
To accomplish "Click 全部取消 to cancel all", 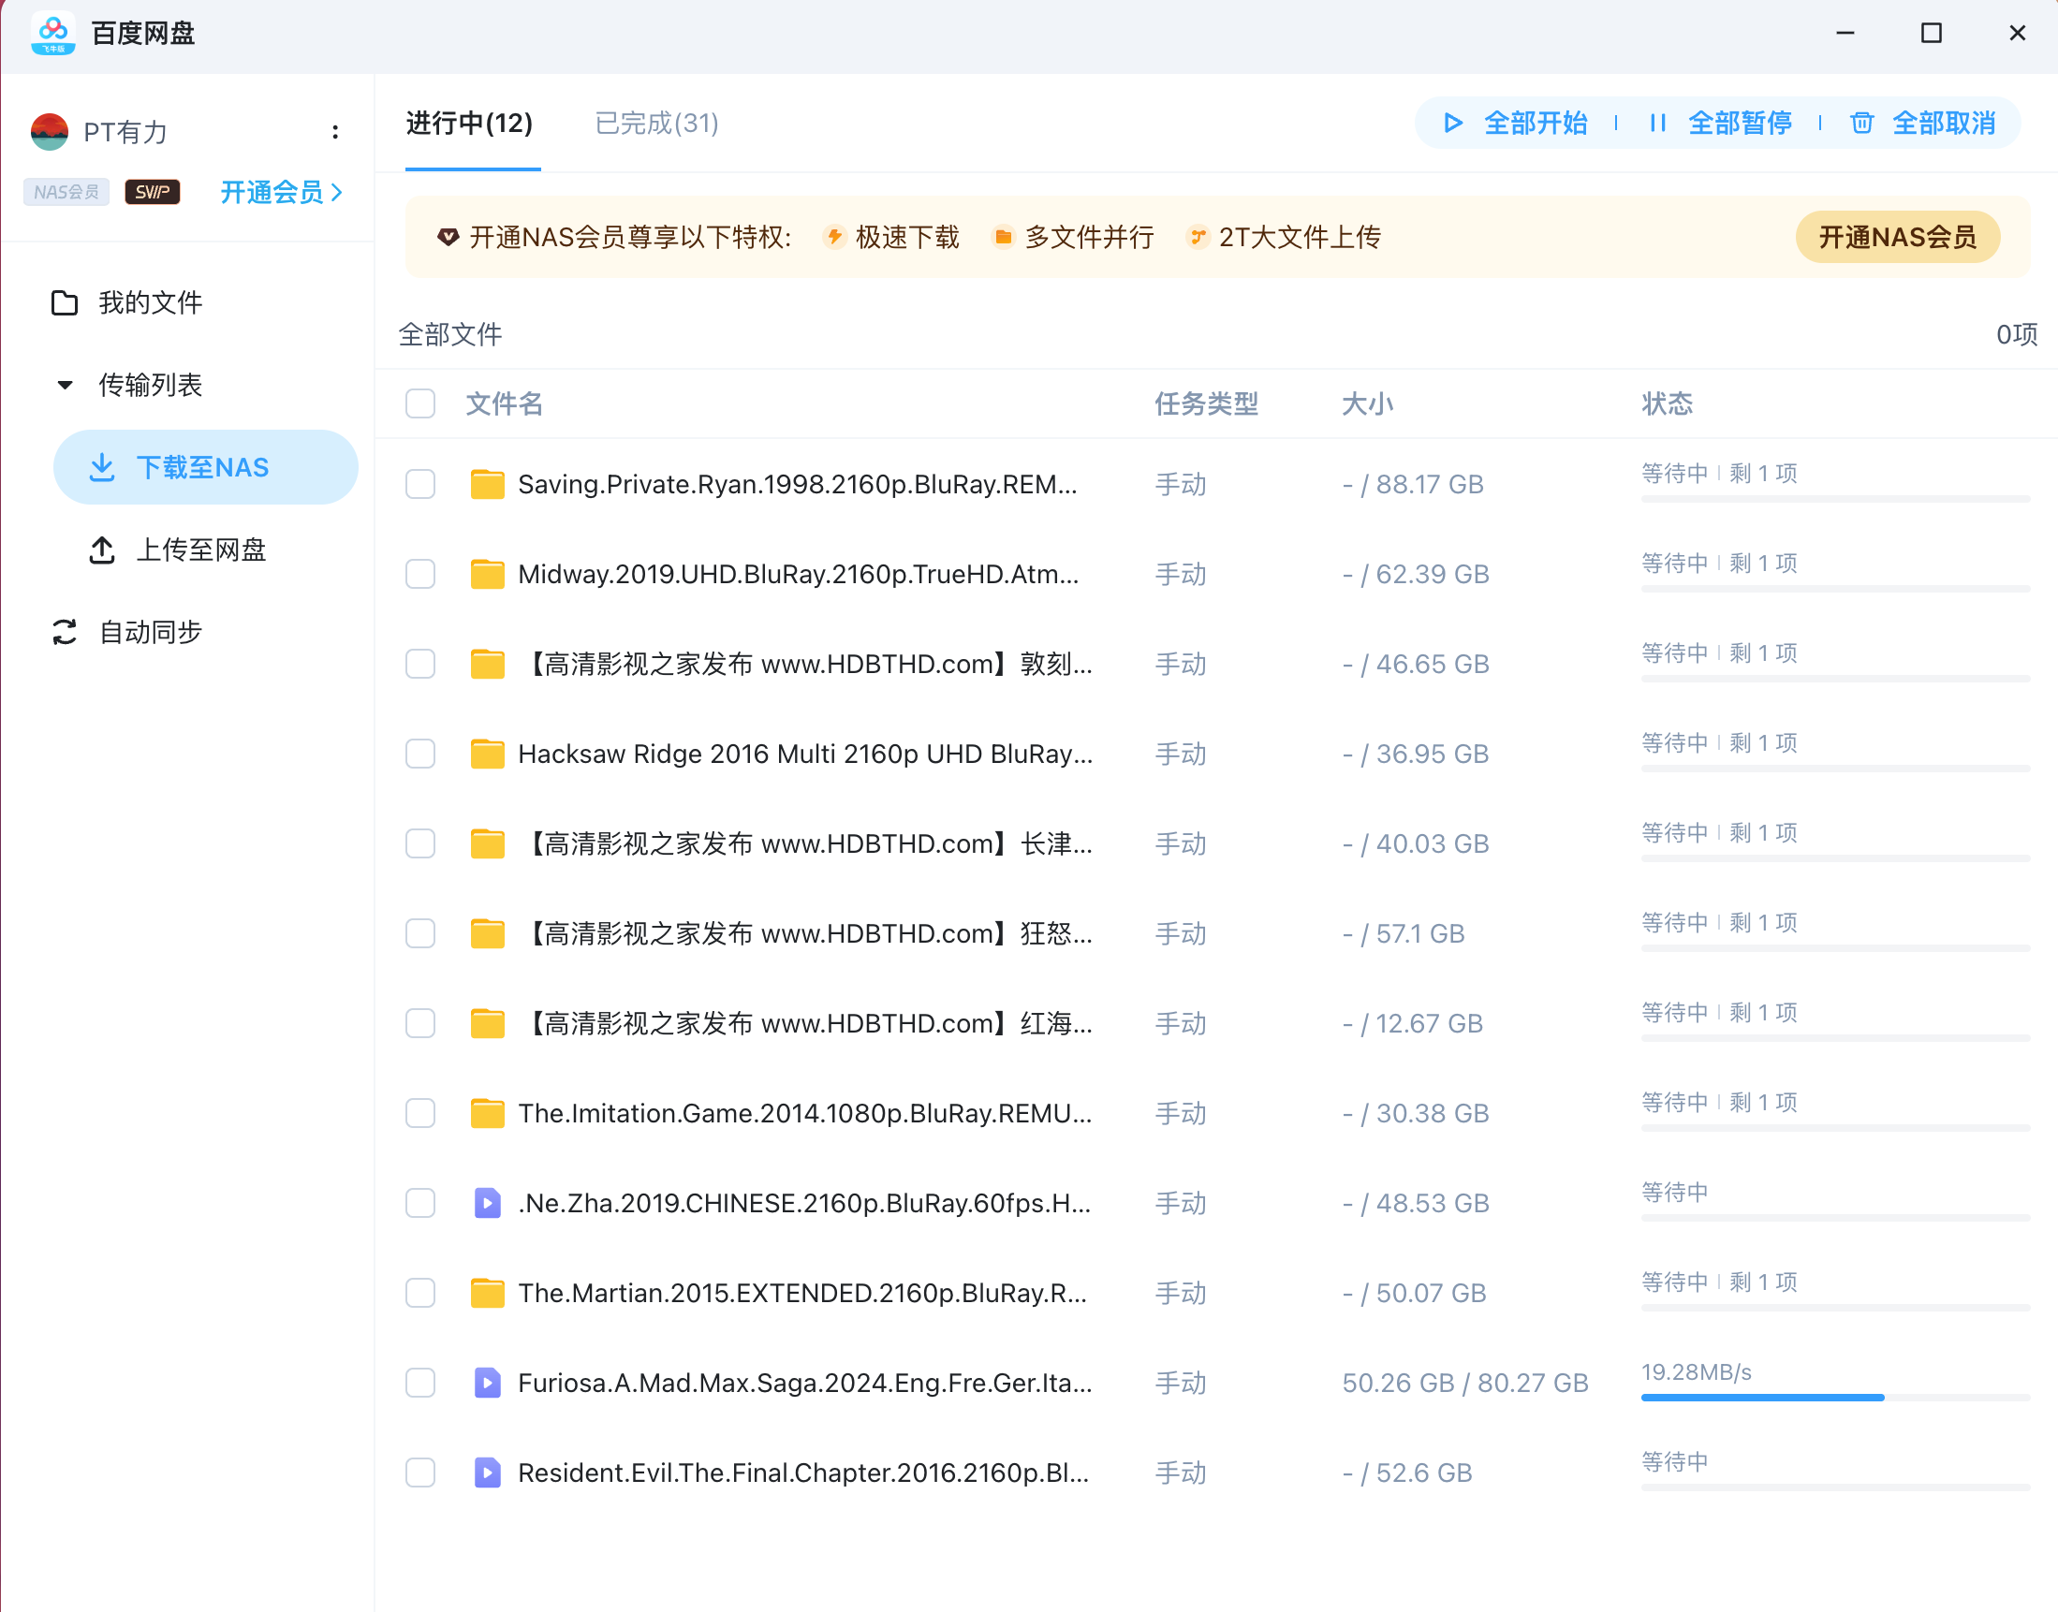I will click(x=1922, y=124).
